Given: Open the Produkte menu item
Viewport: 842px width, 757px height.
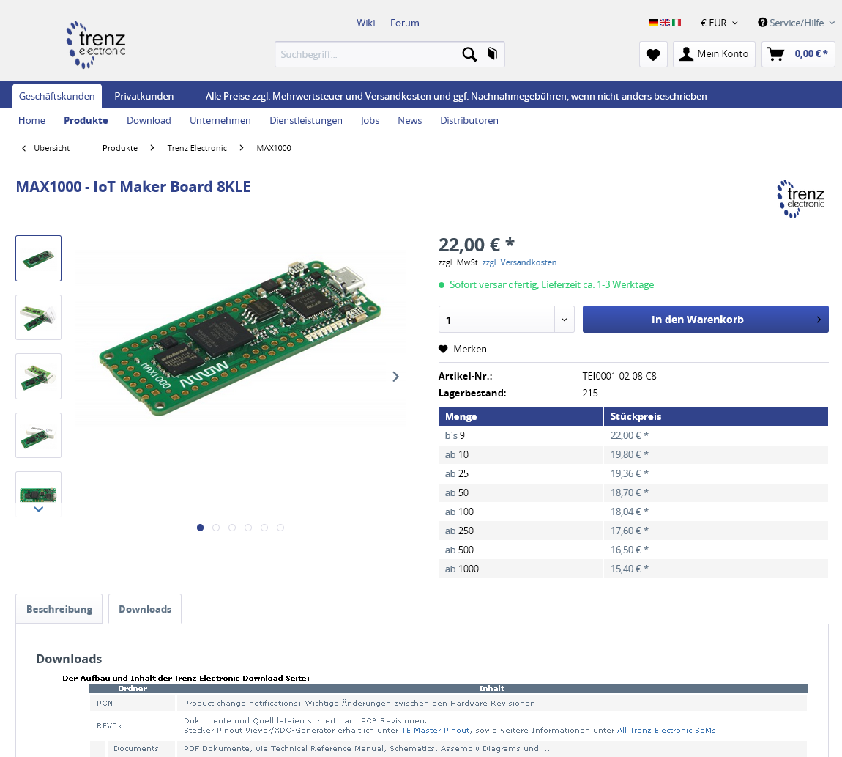Looking at the screenshot, I should tap(86, 120).
